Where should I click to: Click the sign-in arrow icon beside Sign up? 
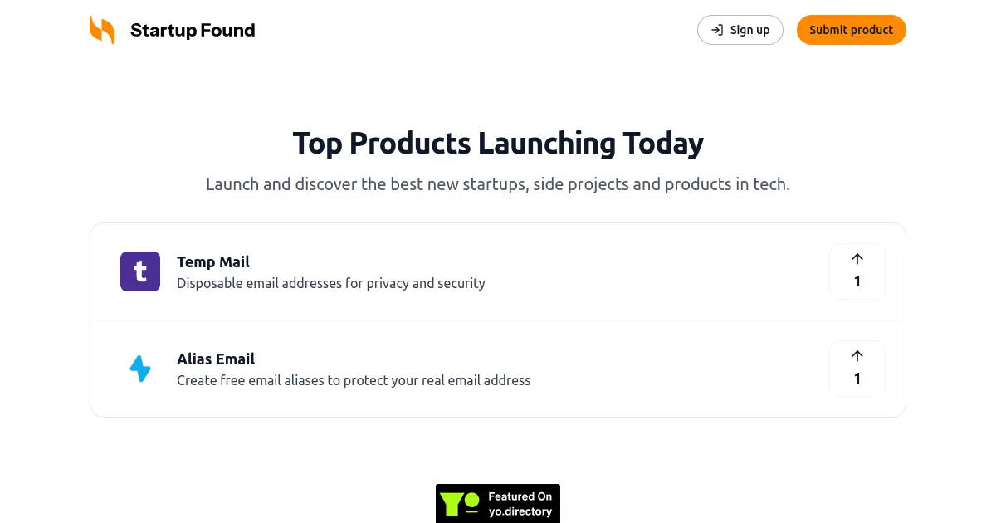pyautogui.click(x=717, y=30)
